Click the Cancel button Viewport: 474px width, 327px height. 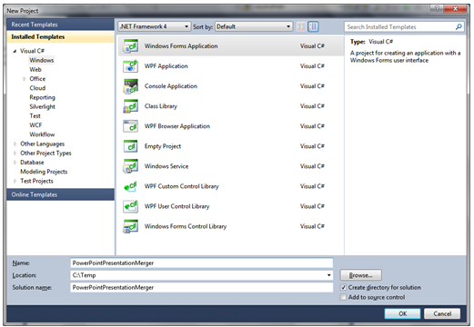442,313
